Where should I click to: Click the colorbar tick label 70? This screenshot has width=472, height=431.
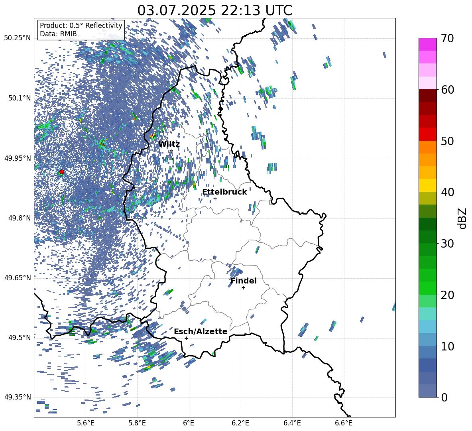pyautogui.click(x=447, y=39)
